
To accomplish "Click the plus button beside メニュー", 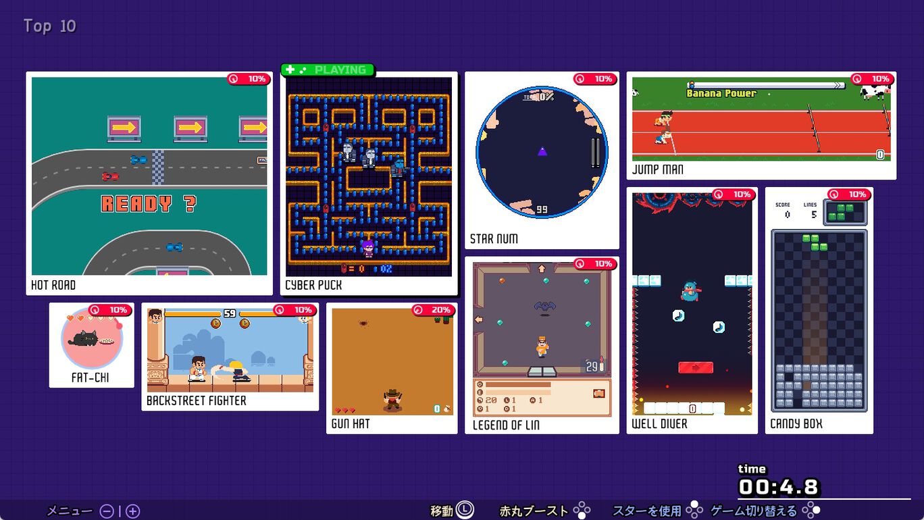I will pyautogui.click(x=133, y=511).
